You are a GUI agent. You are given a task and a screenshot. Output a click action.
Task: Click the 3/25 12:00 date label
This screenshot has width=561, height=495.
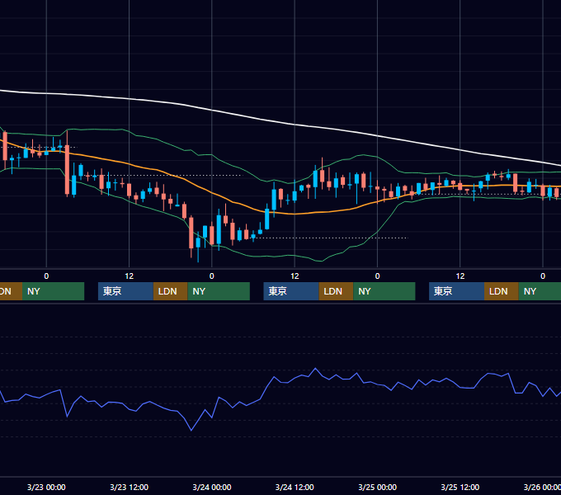point(460,487)
